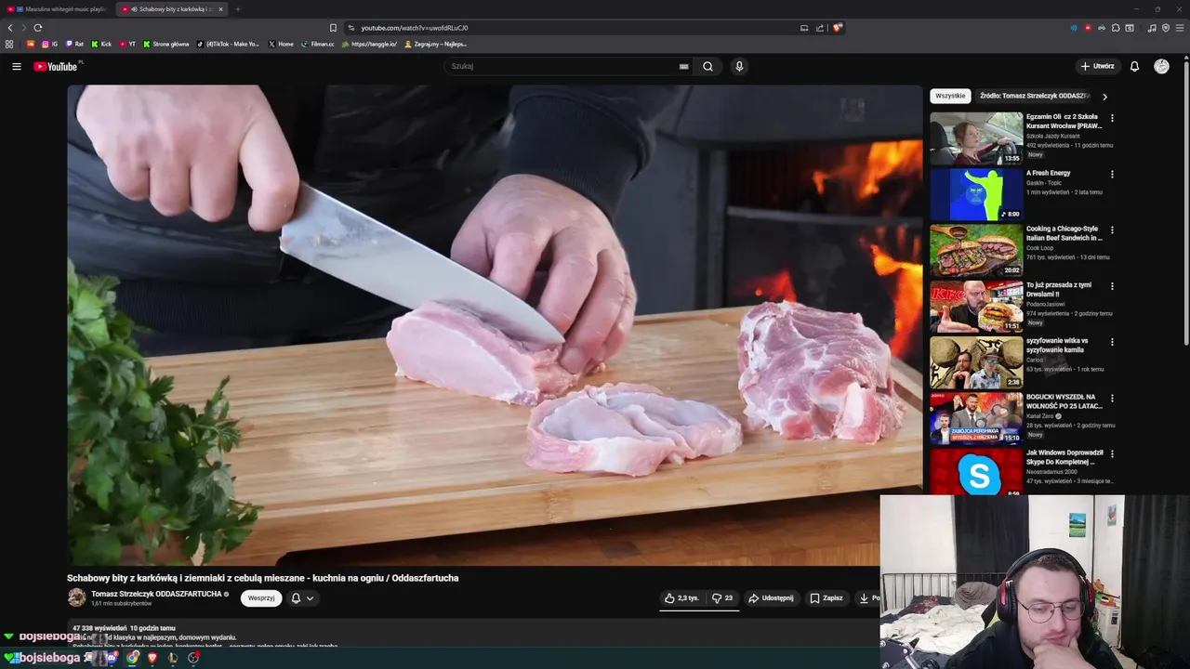This screenshot has height=669, width=1190.
Task: Go back in browser history
Action: click(10, 28)
